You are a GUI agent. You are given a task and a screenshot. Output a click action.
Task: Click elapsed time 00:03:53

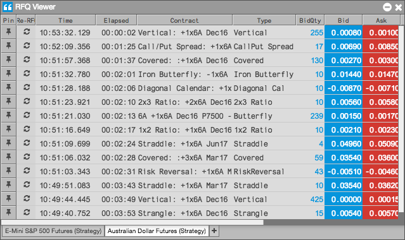click(x=119, y=213)
